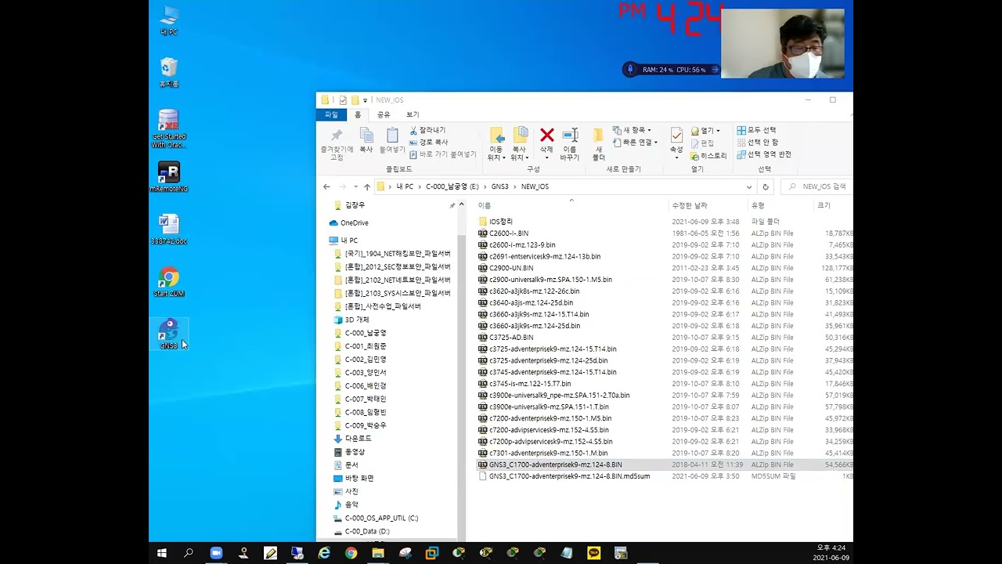Click C-000_남궁영 (E:) breadcrumb

point(452,186)
